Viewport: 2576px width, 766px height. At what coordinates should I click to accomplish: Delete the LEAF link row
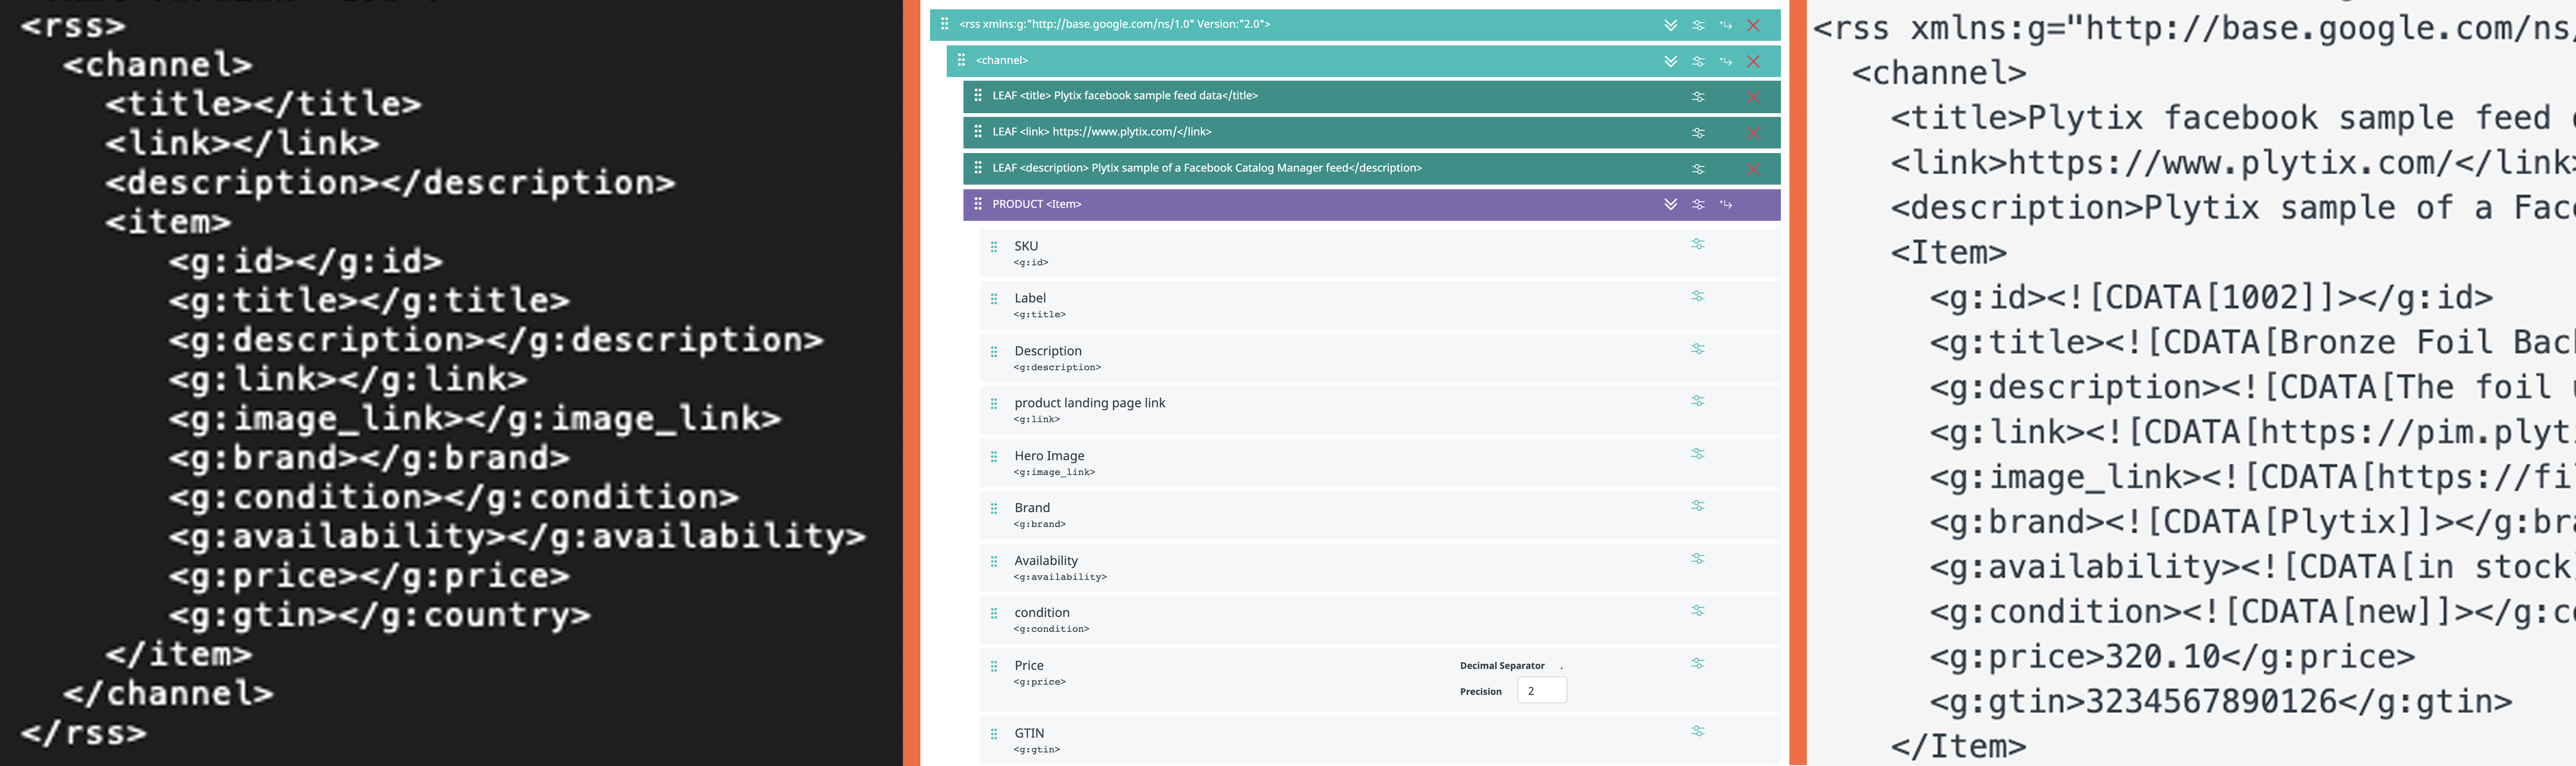point(1753,133)
